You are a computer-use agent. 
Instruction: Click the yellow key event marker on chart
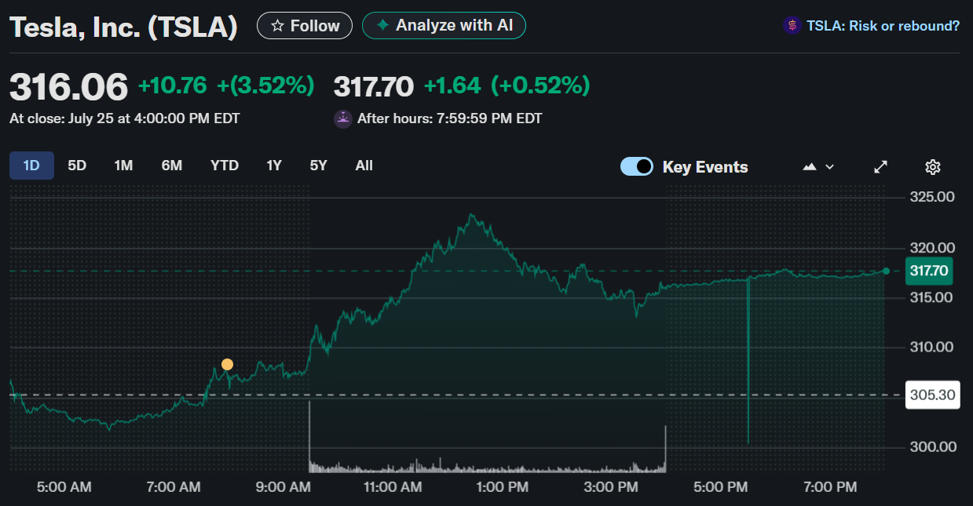point(227,364)
